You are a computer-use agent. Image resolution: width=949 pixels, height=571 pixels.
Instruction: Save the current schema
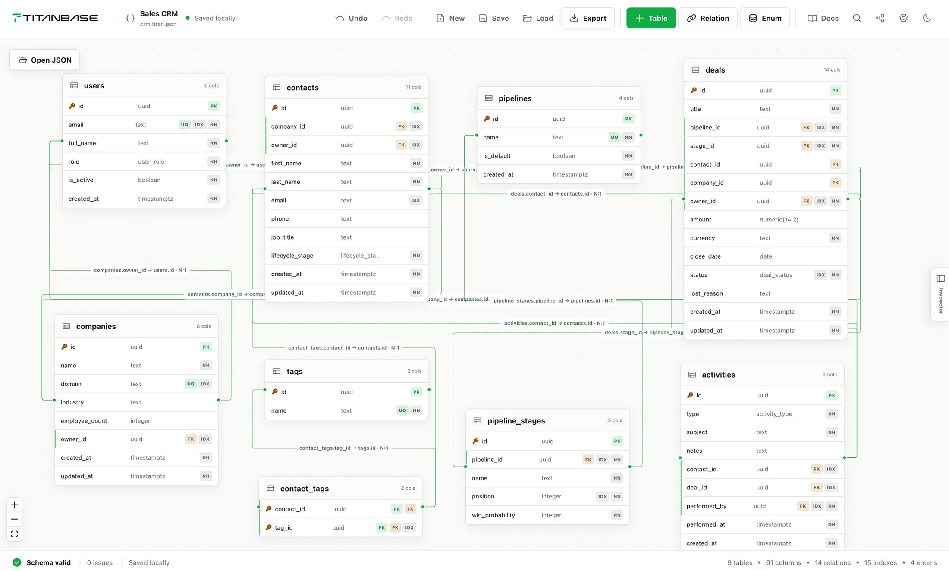494,18
